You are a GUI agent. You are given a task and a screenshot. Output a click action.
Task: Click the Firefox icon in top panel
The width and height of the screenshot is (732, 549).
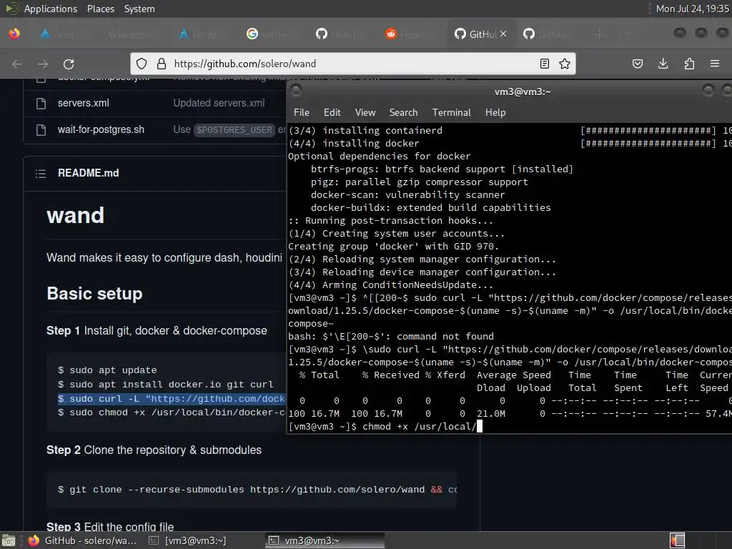(x=14, y=34)
